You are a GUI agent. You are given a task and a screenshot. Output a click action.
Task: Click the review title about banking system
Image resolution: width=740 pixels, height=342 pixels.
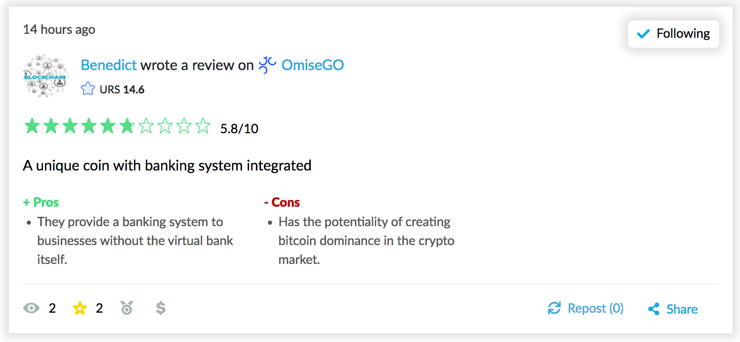pyautogui.click(x=167, y=165)
